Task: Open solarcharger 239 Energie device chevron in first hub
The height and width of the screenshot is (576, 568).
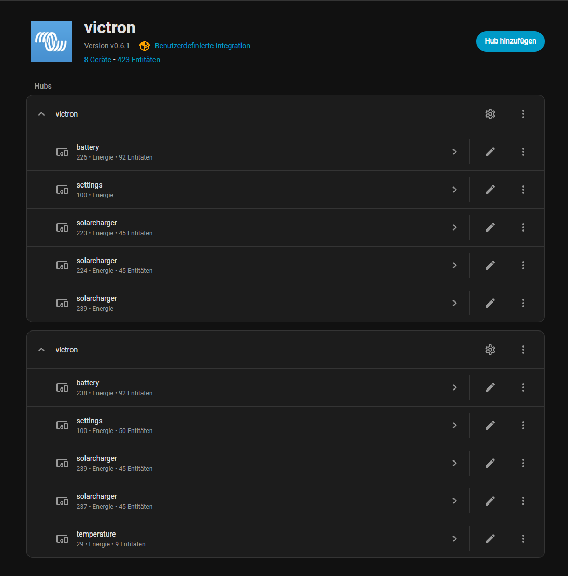Action: pyautogui.click(x=455, y=303)
